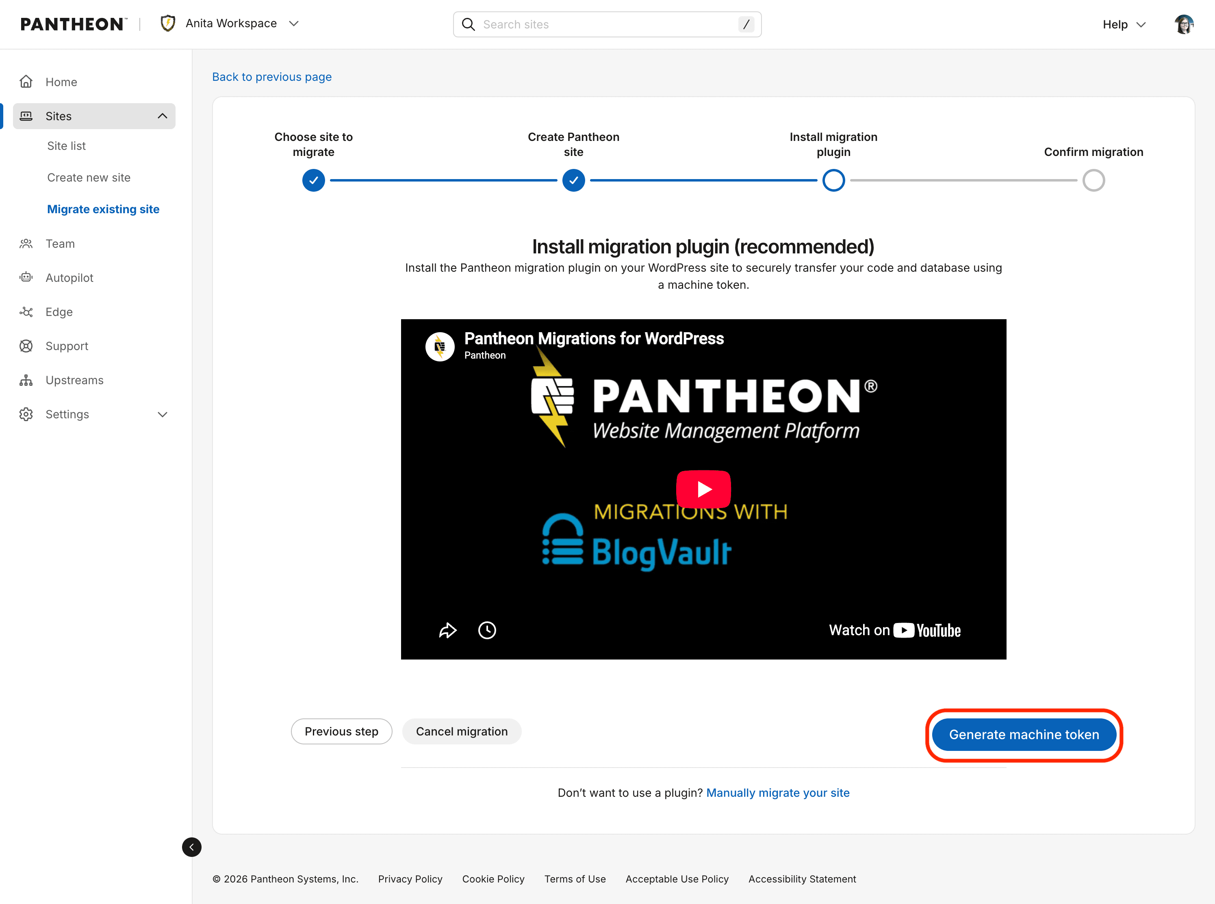1215x904 pixels.
Task: Click the Settings gear icon
Action: [26, 414]
